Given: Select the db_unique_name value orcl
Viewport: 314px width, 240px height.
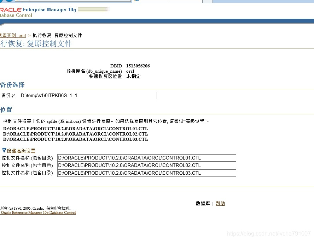Looking at the screenshot, I should pyautogui.click(x=130, y=71).
